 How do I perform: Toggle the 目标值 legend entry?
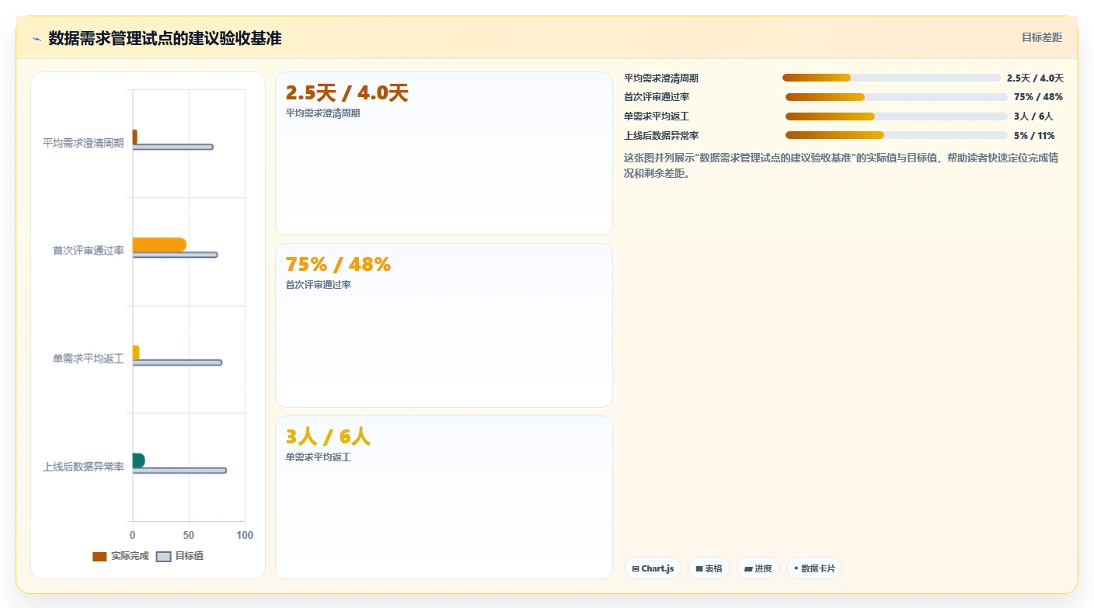[179, 556]
